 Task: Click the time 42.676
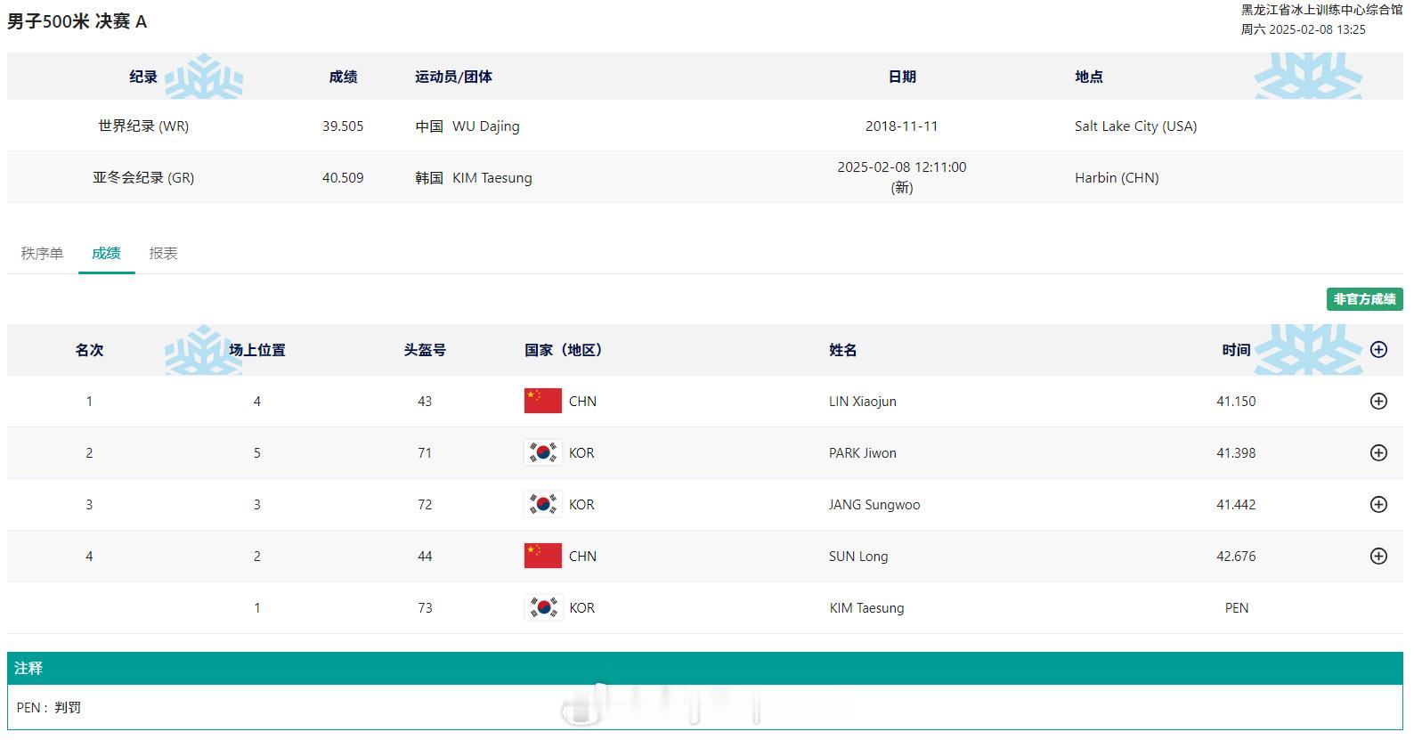1236,557
